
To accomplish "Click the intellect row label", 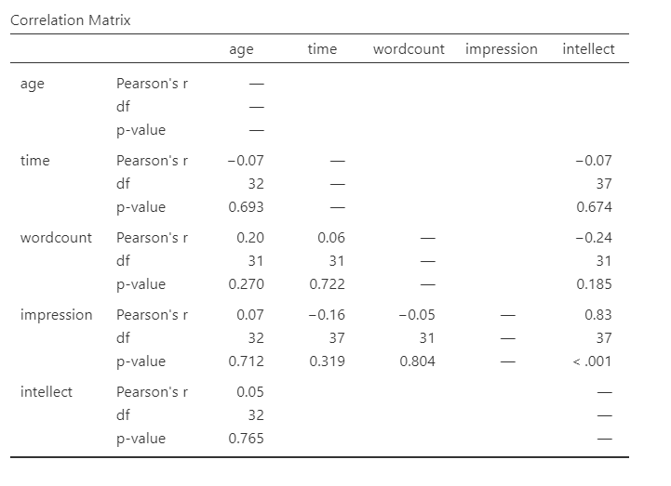I will tap(47, 392).
